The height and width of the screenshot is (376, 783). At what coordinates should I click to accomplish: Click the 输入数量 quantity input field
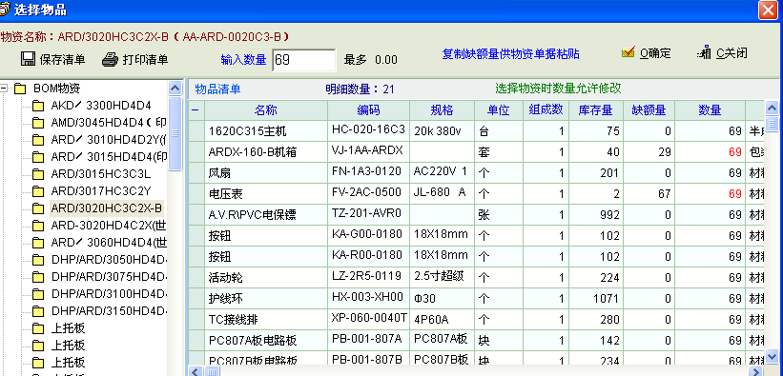pyautogui.click(x=304, y=60)
